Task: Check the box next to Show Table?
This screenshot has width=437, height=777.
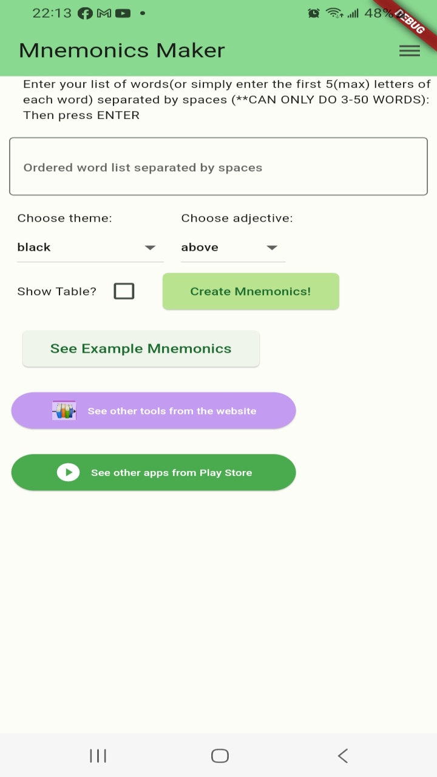Action: (124, 291)
